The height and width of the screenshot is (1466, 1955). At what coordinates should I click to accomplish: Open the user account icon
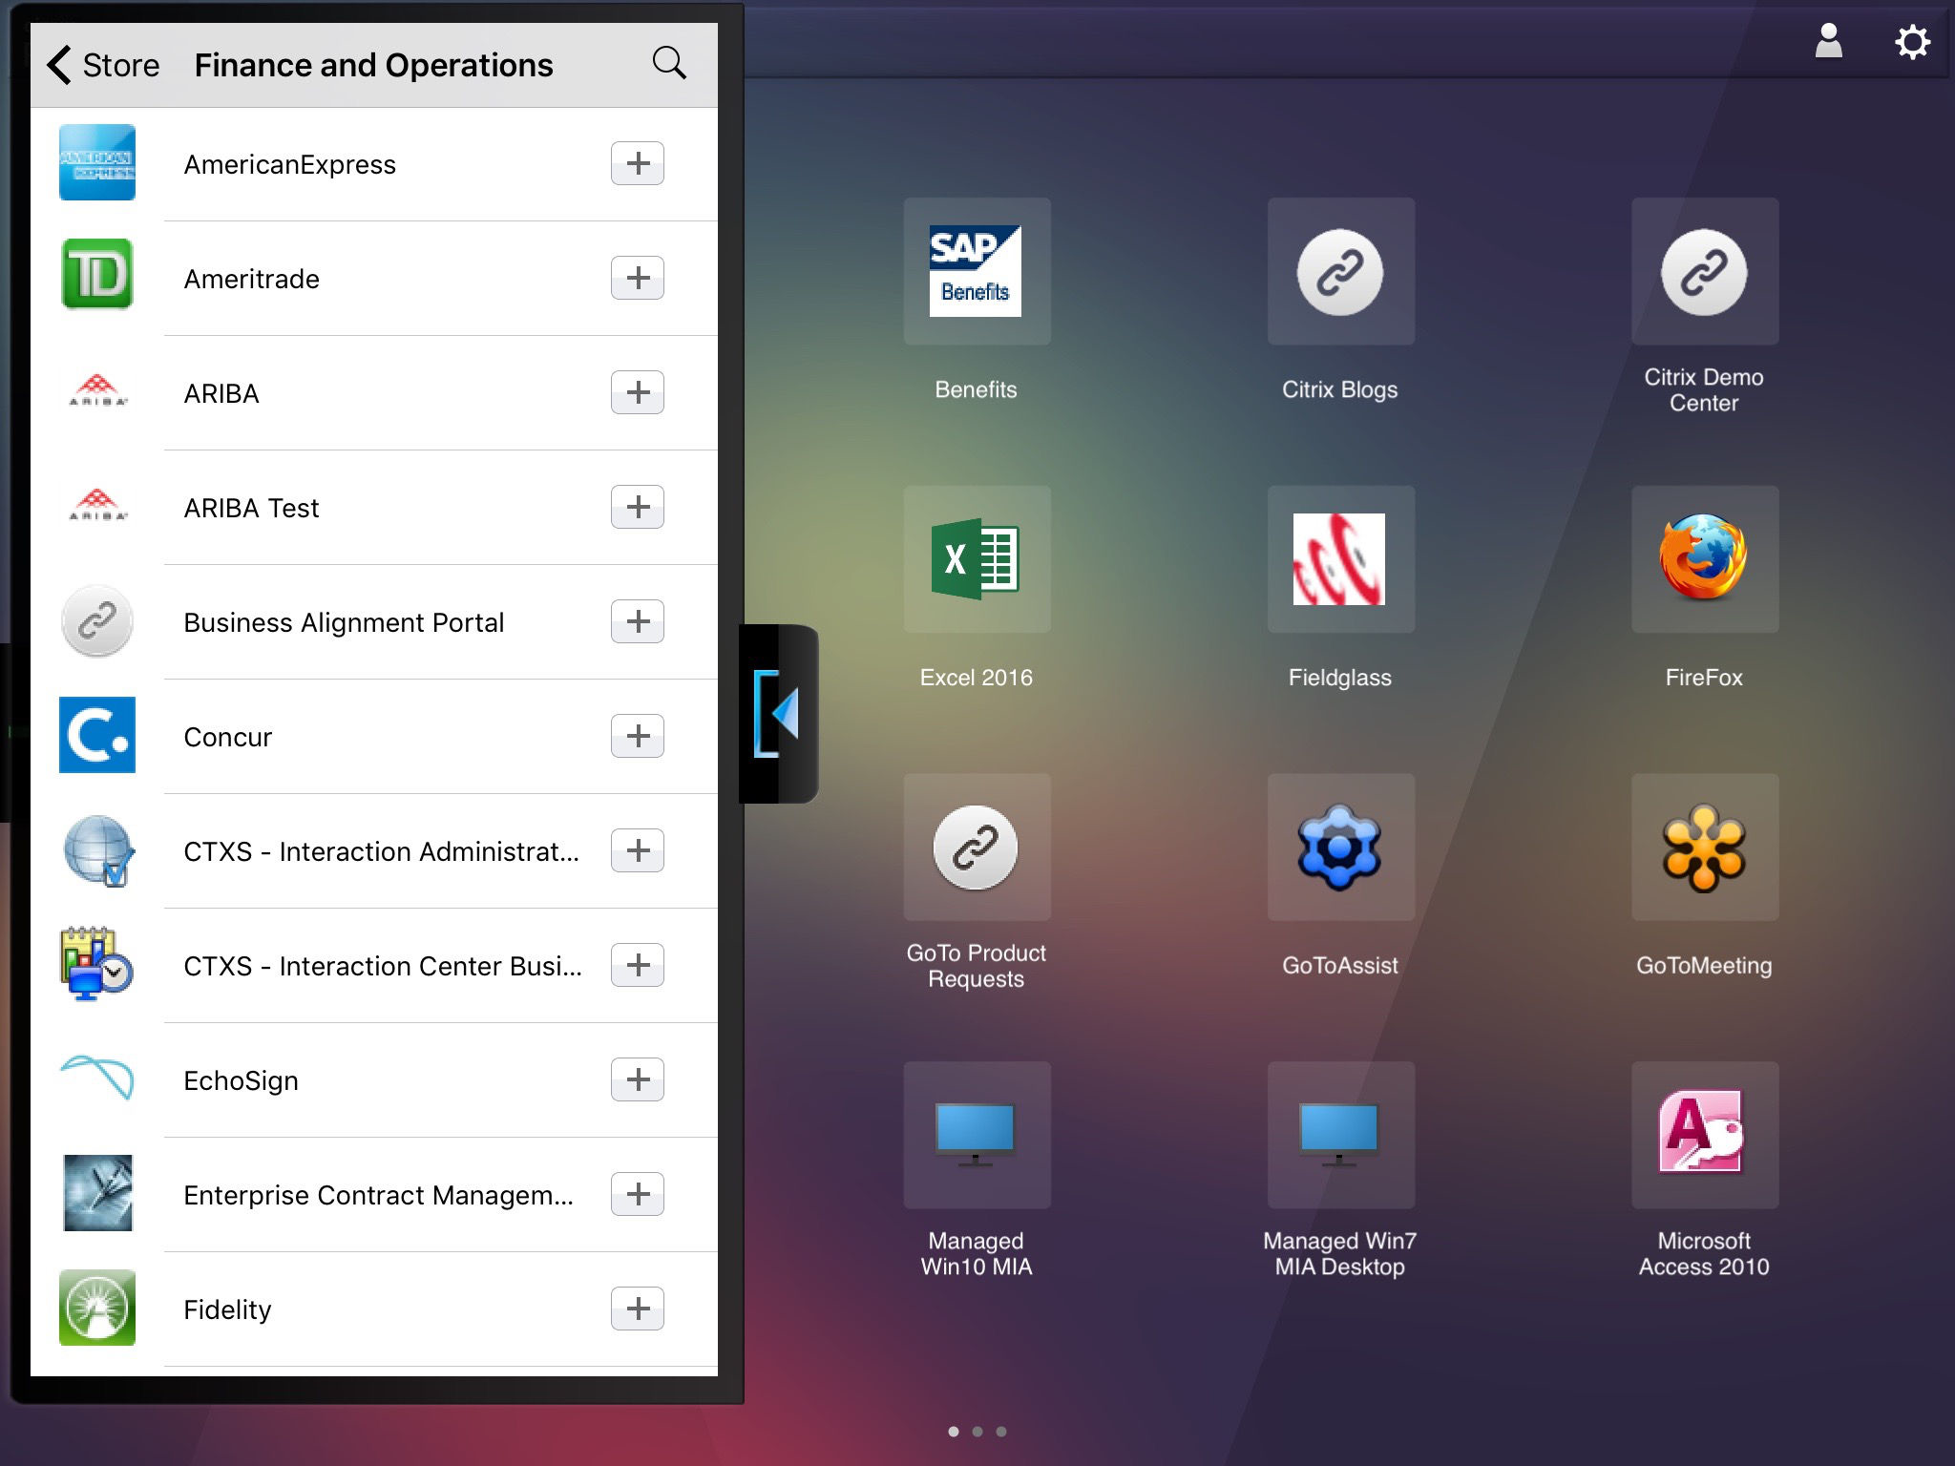(x=1828, y=42)
